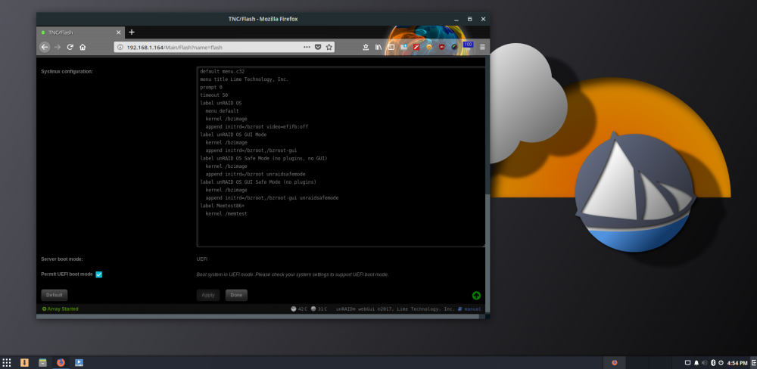Show site information icon in address bar
The height and width of the screenshot is (369, 757).
coord(120,48)
